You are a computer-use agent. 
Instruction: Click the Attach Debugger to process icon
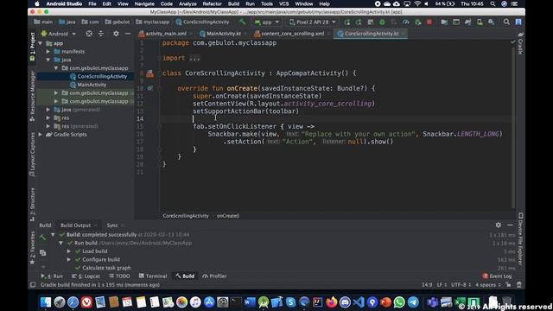(x=417, y=22)
